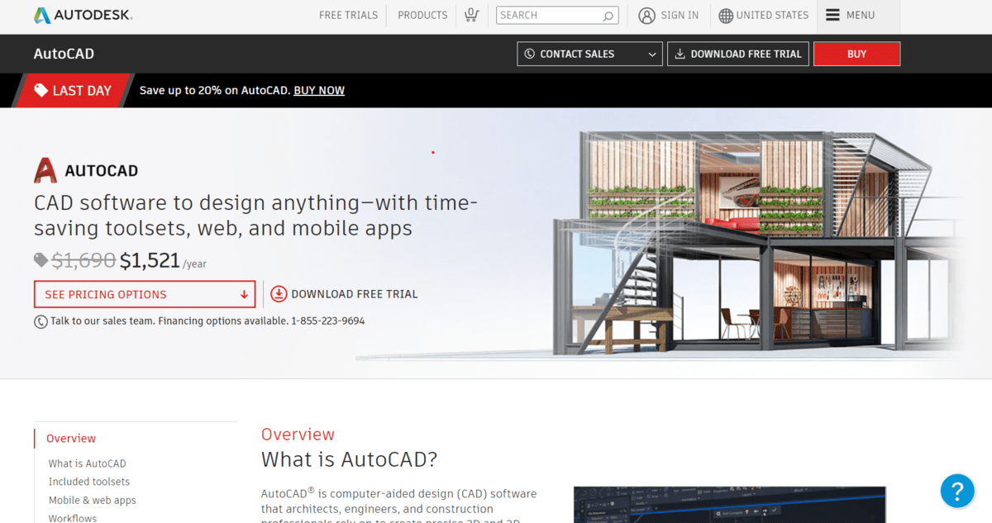
Task: Open the hamburger menu icon
Action: (832, 15)
